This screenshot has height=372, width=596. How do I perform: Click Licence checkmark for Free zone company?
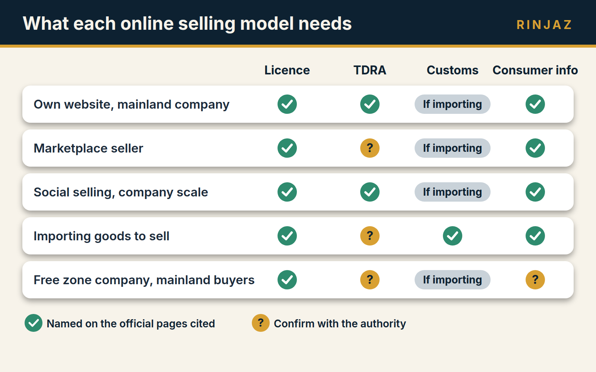click(x=287, y=280)
